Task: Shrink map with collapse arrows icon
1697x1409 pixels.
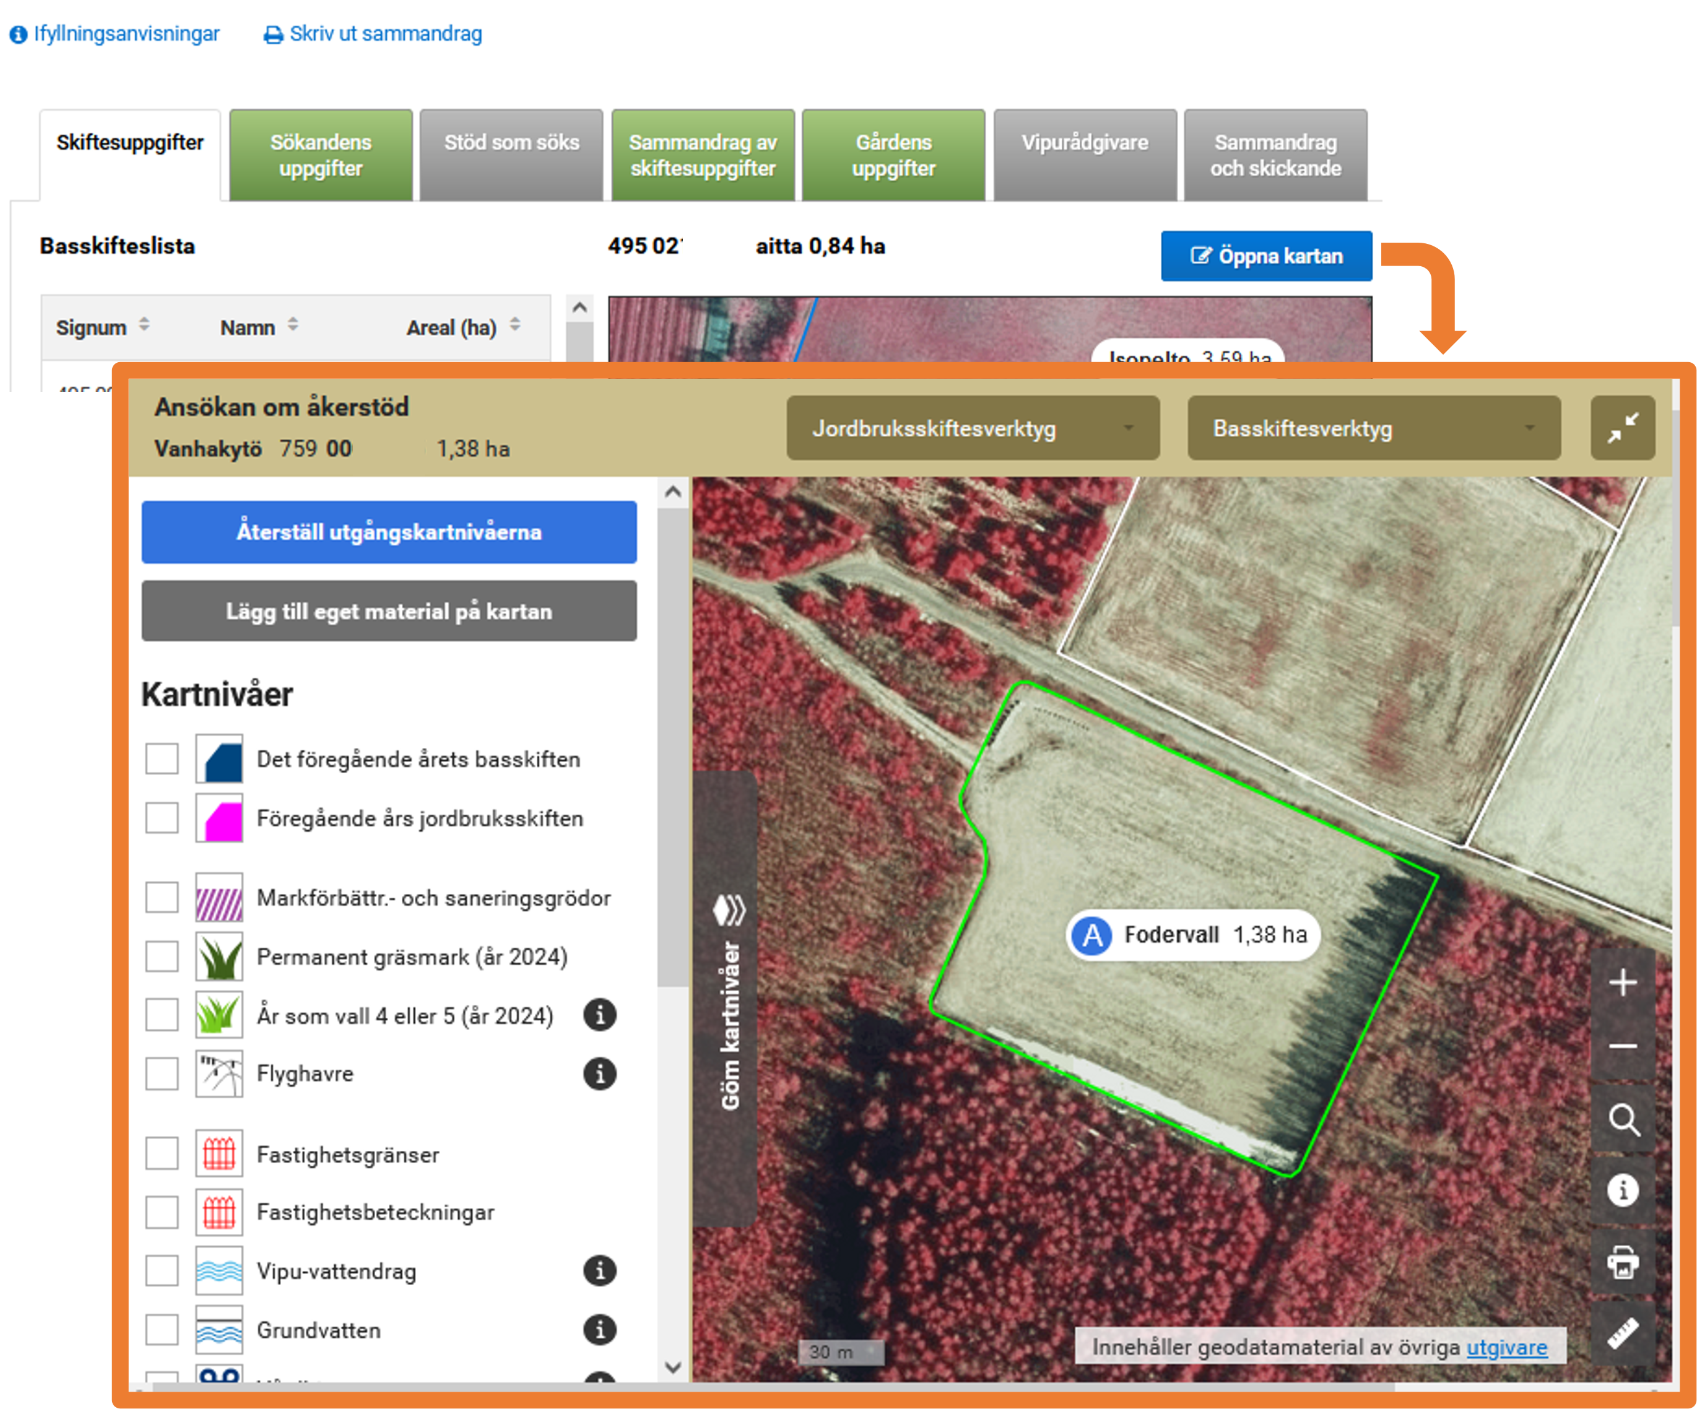Action: 1622,428
